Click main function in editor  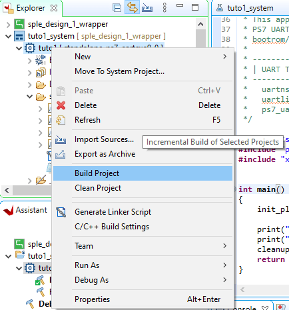click(x=266, y=189)
